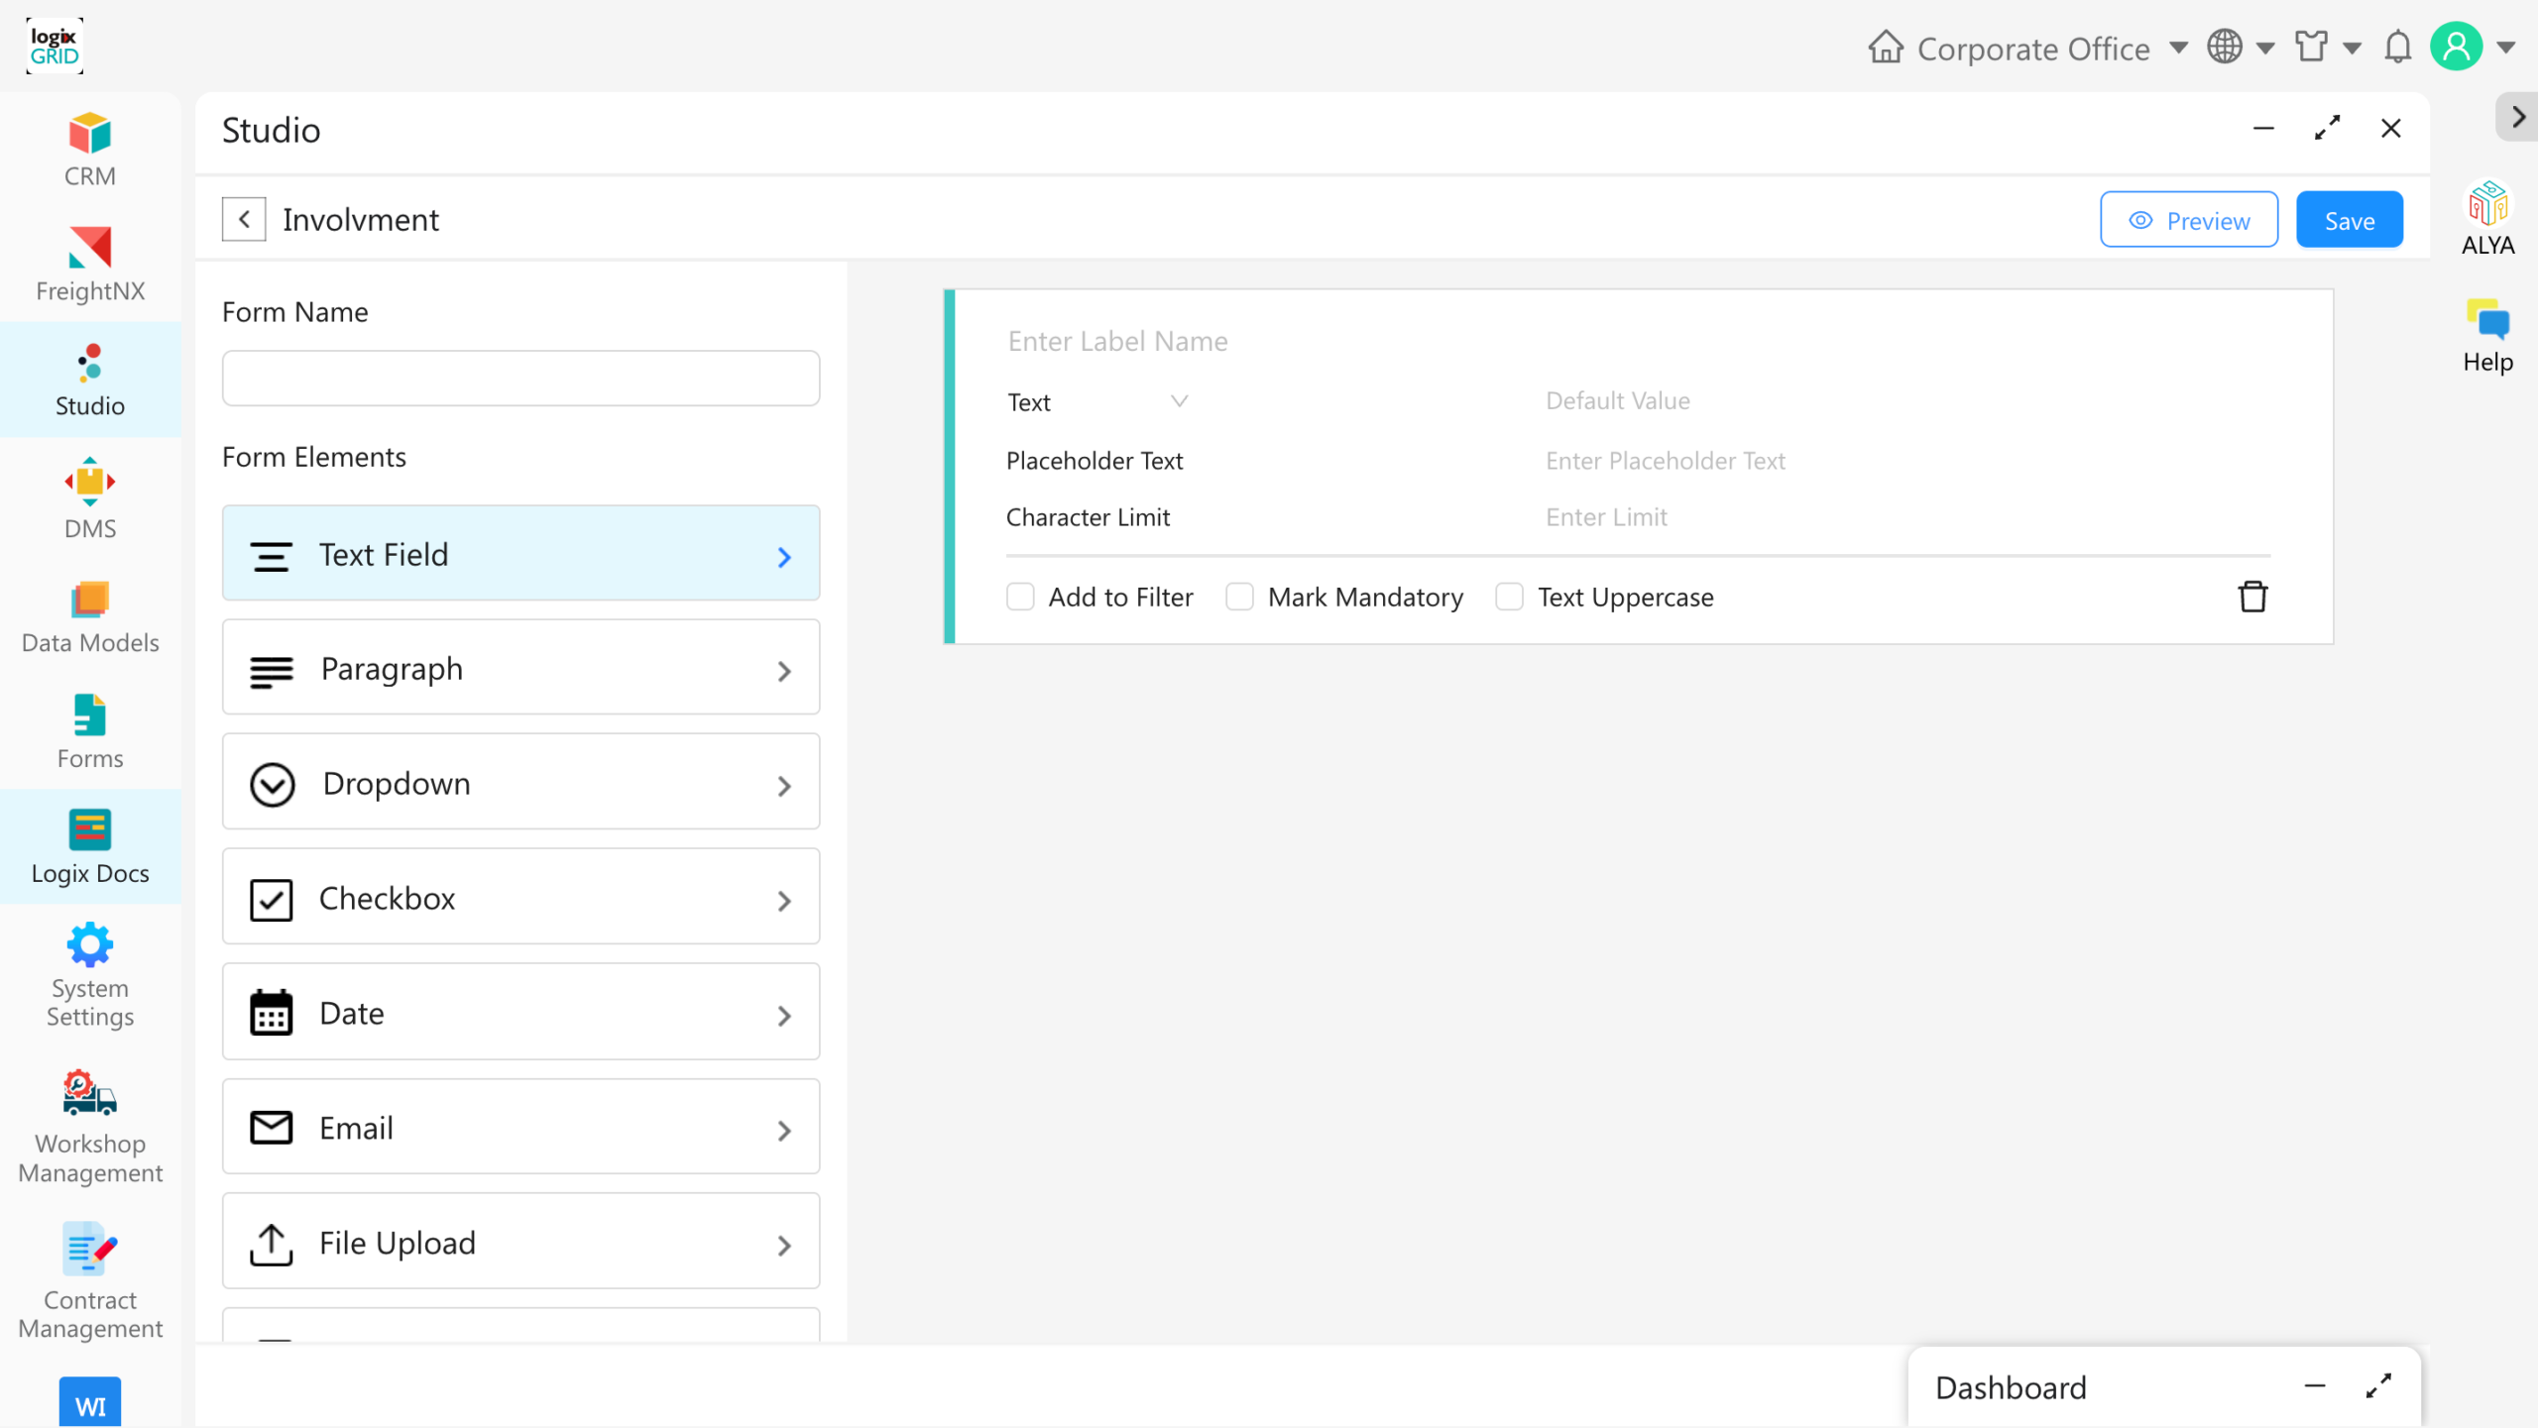This screenshot has height=1428, width=2538.
Task: Click the Logix GRID logo
Action: click(55, 46)
